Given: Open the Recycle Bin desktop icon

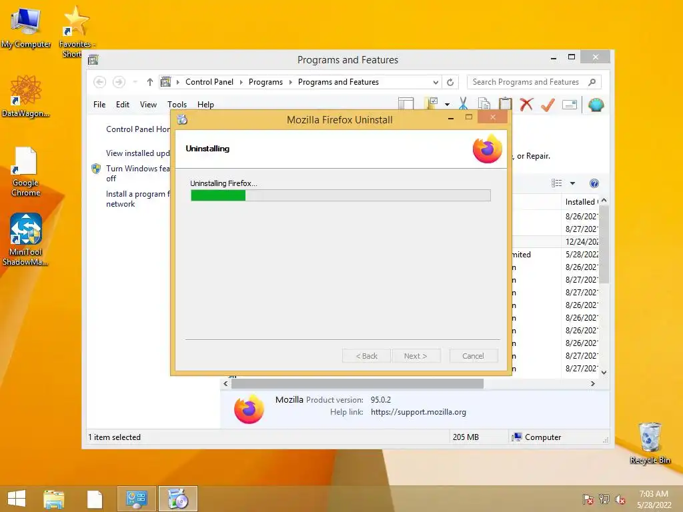Looking at the screenshot, I should (x=650, y=443).
